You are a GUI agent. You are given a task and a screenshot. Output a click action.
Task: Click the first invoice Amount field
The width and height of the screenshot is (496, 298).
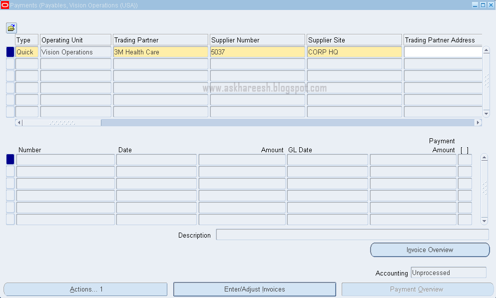[x=242, y=160]
